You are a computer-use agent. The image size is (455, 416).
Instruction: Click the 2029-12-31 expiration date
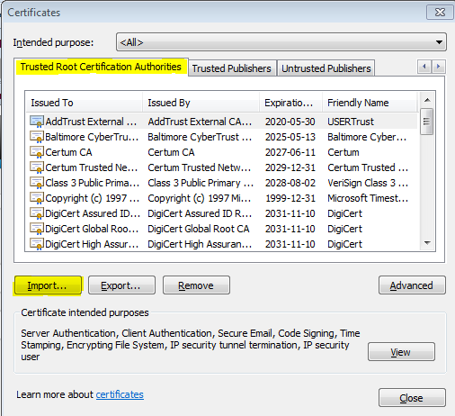point(290,167)
